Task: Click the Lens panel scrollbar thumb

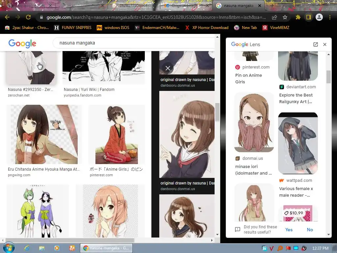Action: pyautogui.click(x=328, y=76)
